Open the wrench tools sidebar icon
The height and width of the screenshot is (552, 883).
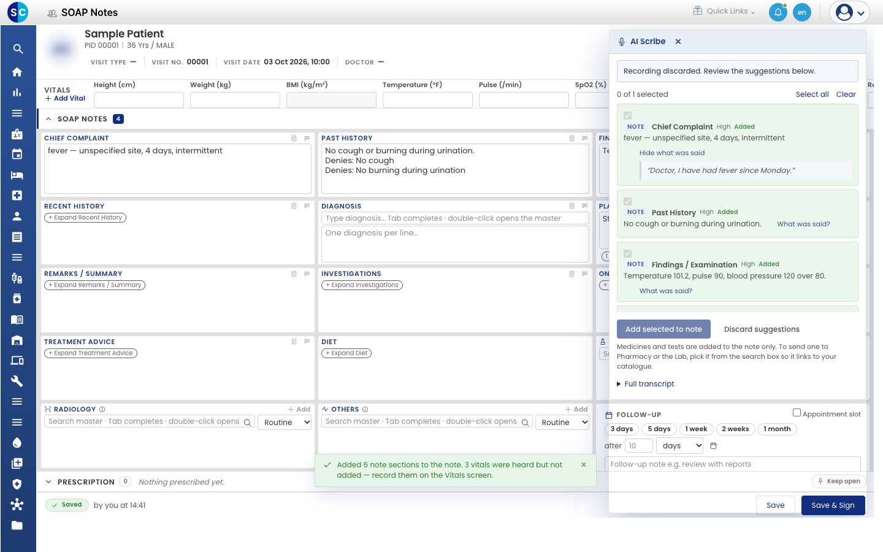pyautogui.click(x=17, y=381)
